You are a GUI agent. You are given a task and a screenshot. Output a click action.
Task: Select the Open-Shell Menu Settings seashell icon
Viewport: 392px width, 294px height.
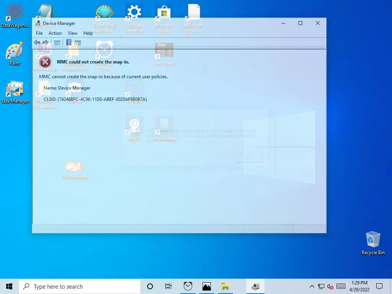[x=105, y=19]
